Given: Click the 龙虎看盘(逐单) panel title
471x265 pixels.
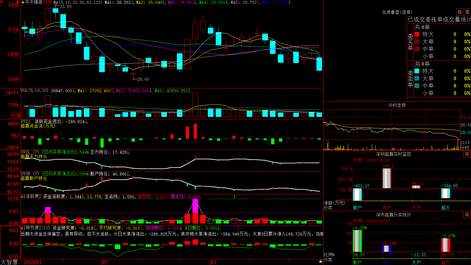Looking at the screenshot, I should pos(397,12).
